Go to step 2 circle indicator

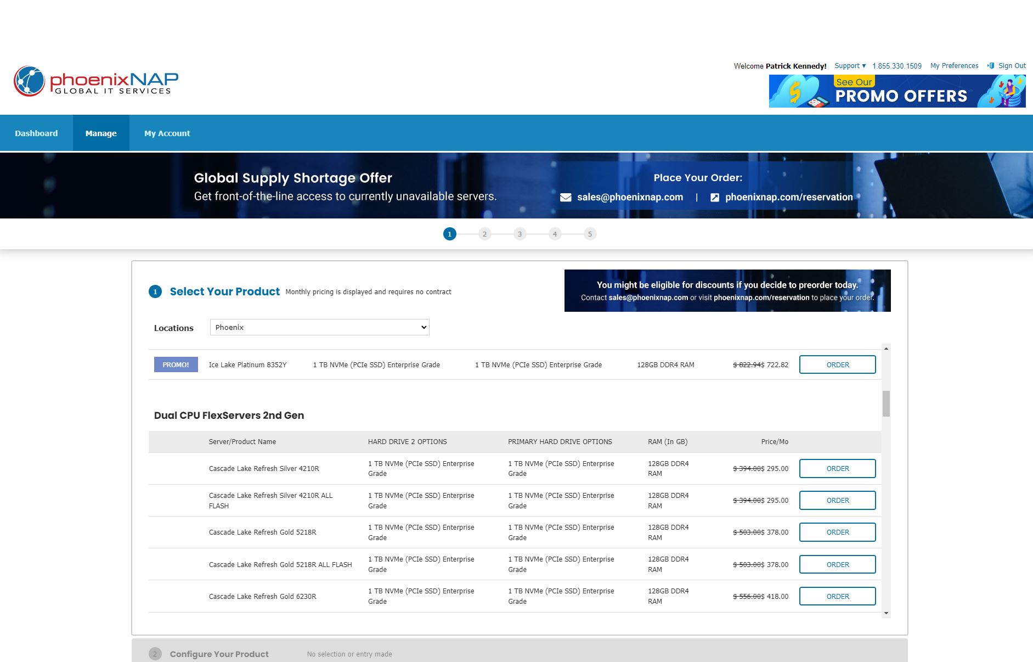(484, 234)
